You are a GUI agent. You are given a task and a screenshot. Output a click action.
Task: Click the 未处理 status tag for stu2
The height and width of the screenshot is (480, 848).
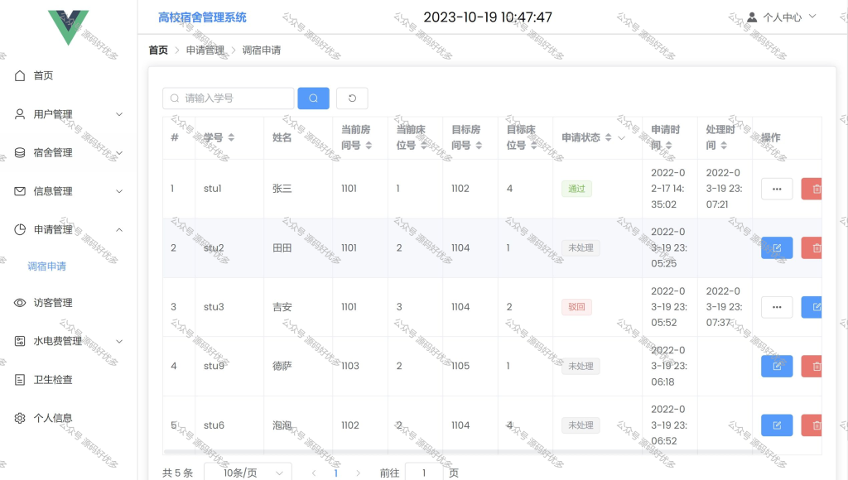pyautogui.click(x=581, y=248)
